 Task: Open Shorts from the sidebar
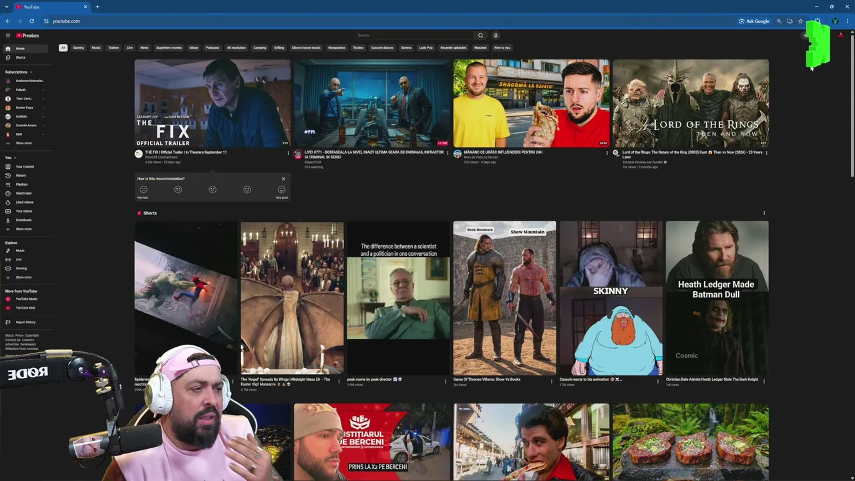point(24,57)
